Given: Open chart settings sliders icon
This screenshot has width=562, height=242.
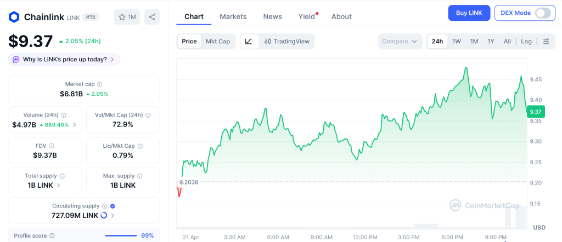Looking at the screenshot, I should (x=546, y=42).
